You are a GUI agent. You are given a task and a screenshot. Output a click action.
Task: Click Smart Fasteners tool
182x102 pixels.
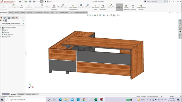coord(54,7)
